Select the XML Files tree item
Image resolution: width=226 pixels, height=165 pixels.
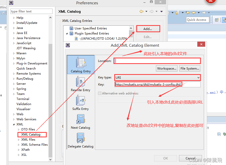point(28,140)
